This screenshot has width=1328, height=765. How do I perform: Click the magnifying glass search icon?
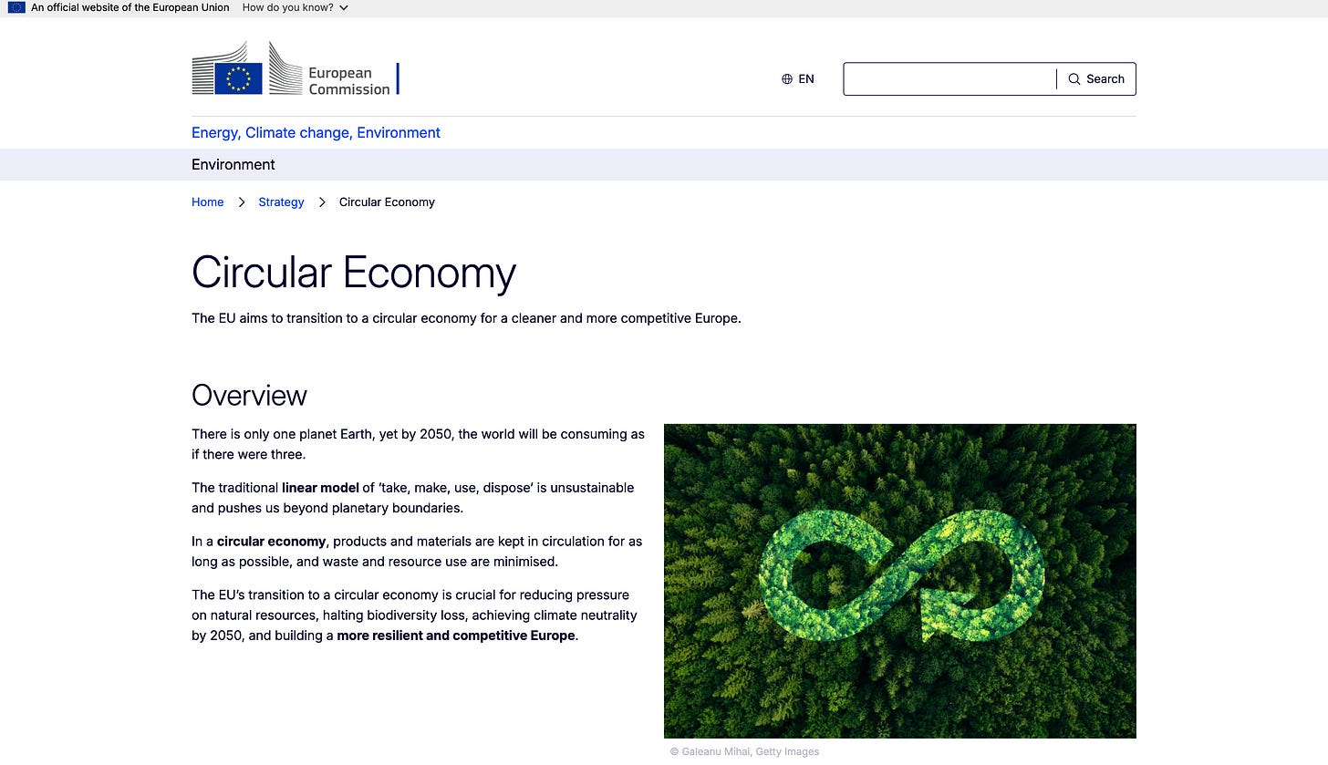[1074, 79]
